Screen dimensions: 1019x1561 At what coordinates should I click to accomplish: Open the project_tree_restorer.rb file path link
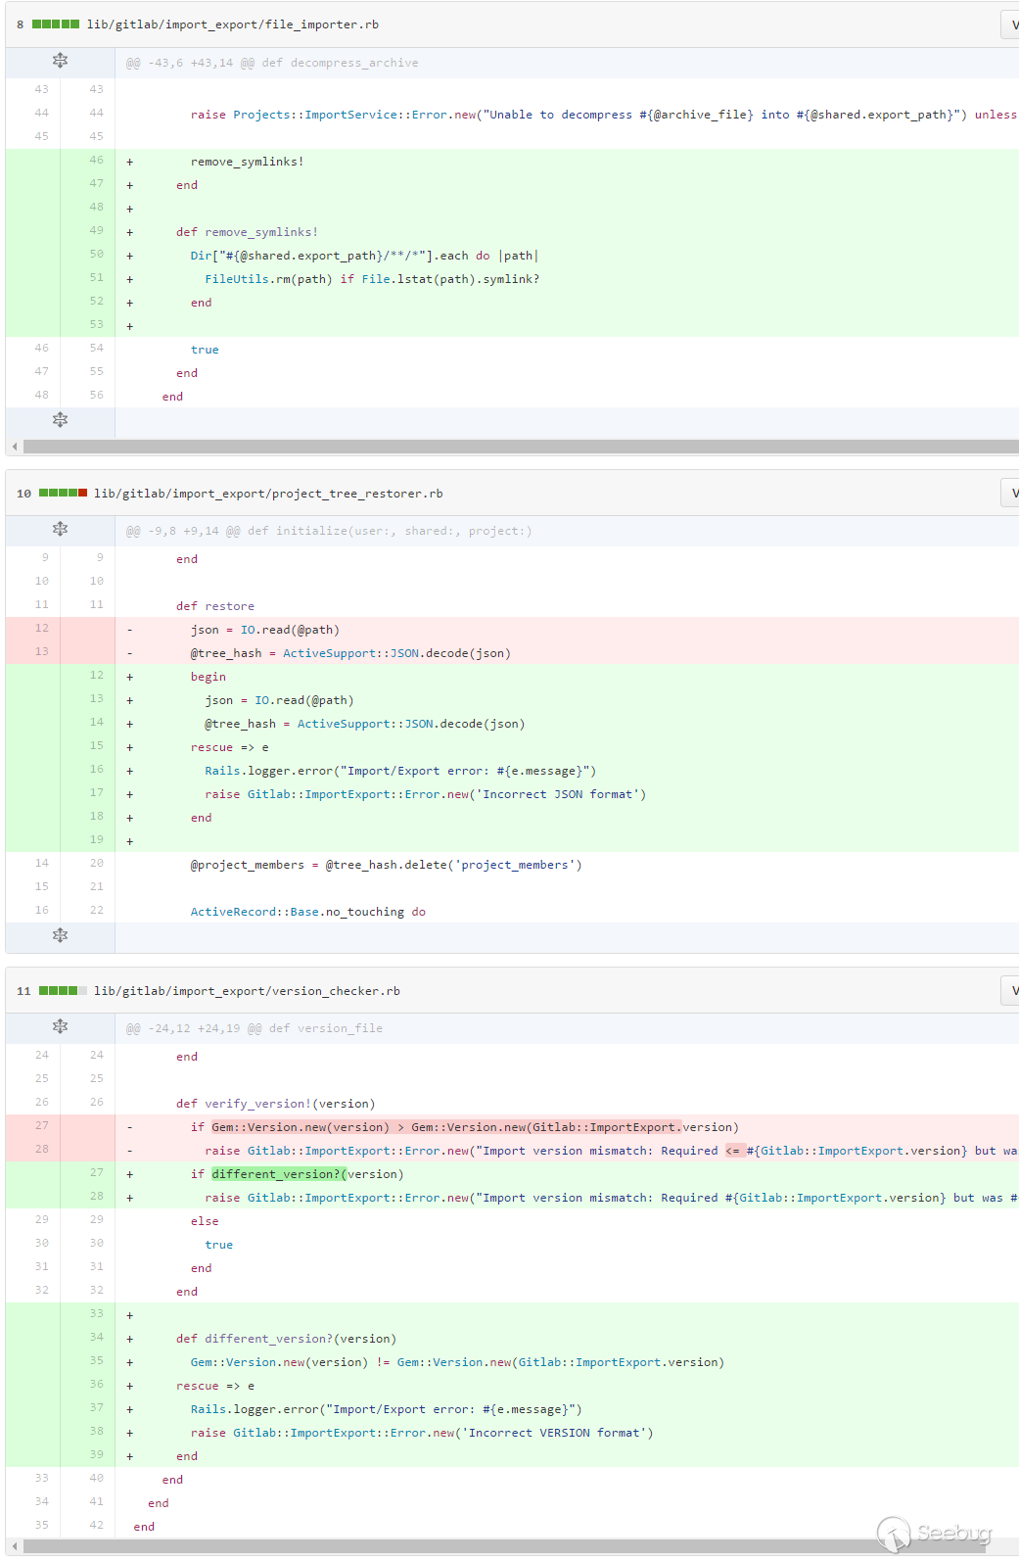coord(268,494)
